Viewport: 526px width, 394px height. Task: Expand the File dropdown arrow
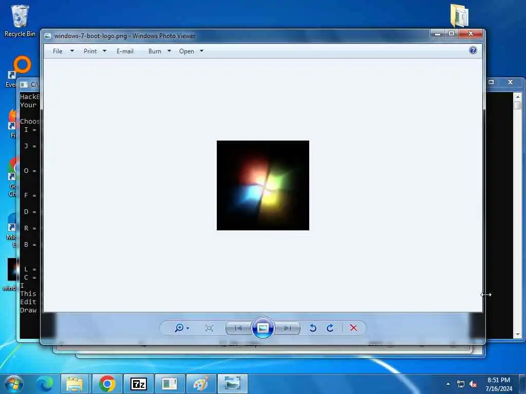click(72, 51)
